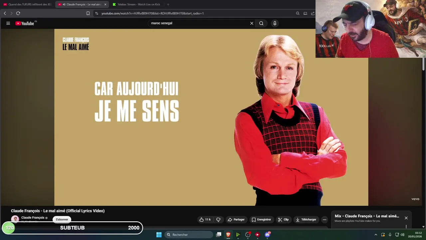Reload the page with the refresh icon

pyautogui.click(x=18, y=13)
